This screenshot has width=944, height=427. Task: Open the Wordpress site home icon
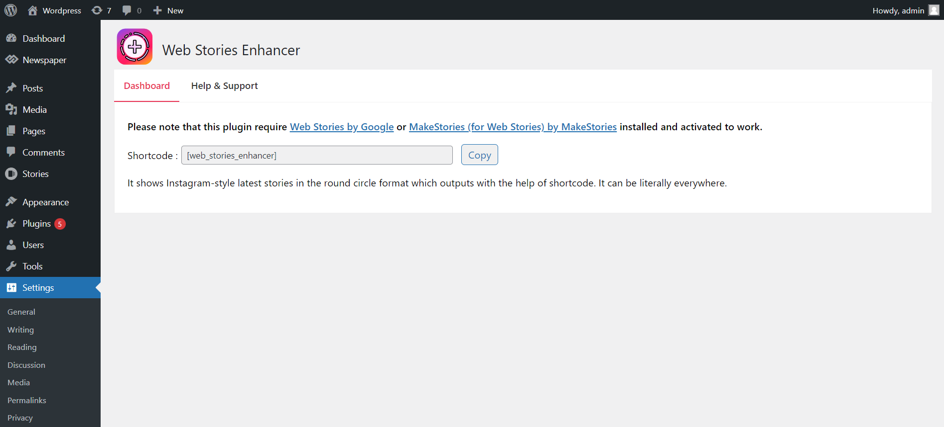point(32,10)
